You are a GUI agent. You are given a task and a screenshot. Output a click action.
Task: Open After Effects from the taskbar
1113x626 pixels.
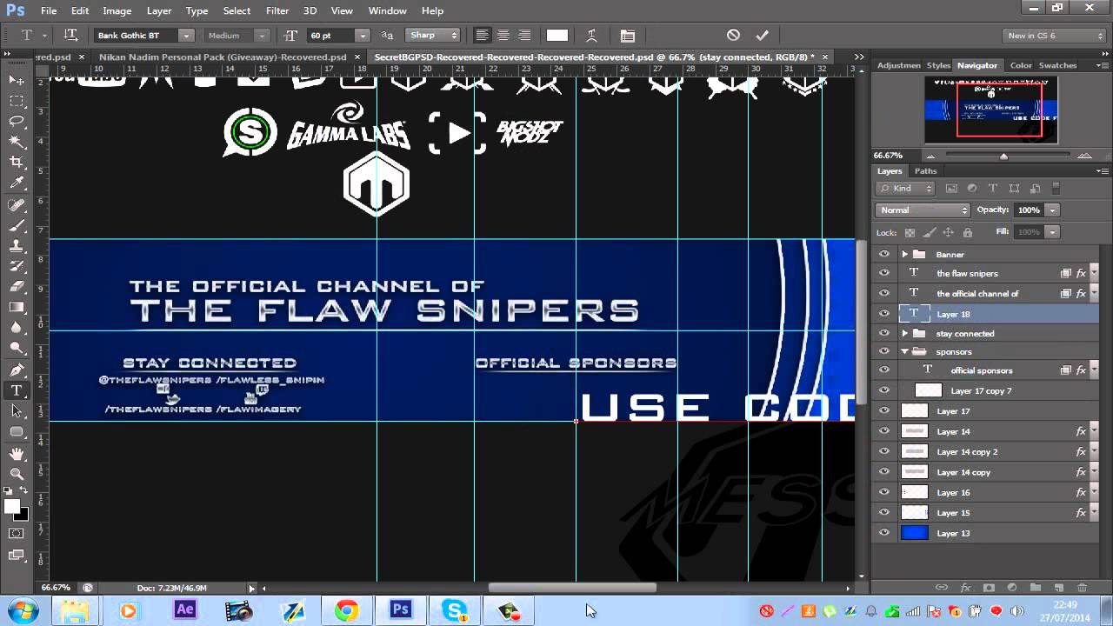185,610
